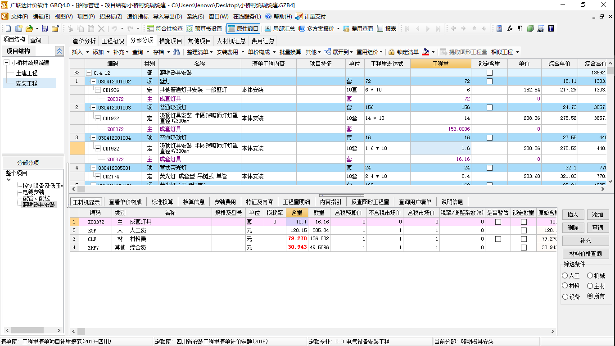Viewport: 615px width, 346px height.
Task: Expand the CD2174 荧光灯 row
Action: pyautogui.click(x=98, y=176)
